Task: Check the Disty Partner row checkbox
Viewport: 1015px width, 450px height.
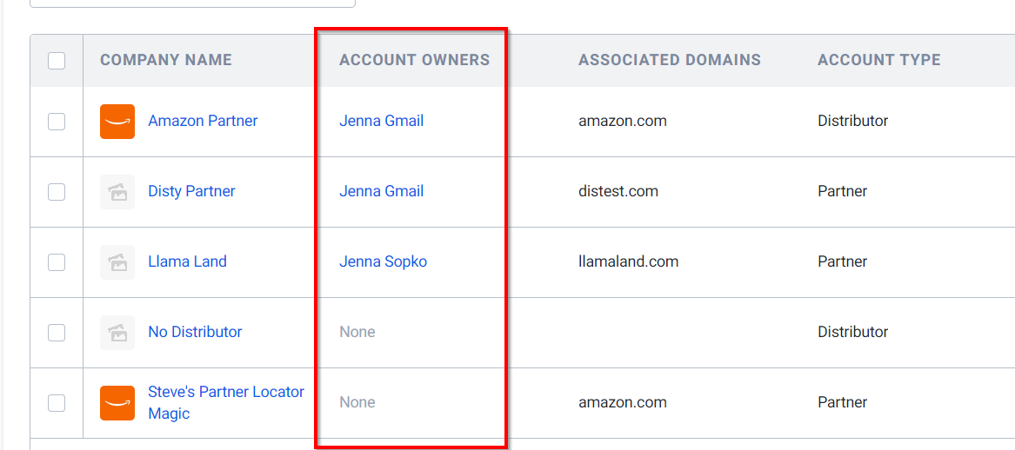Action: [x=57, y=192]
